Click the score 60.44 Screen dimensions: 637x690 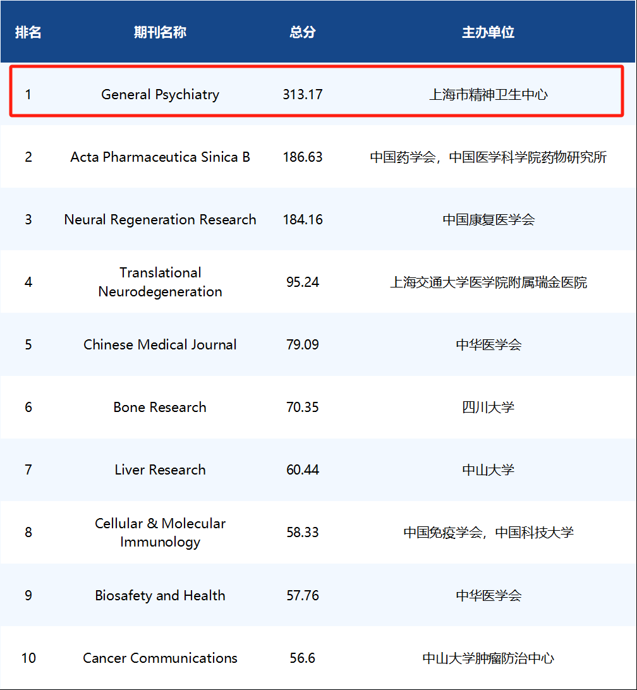click(x=303, y=469)
